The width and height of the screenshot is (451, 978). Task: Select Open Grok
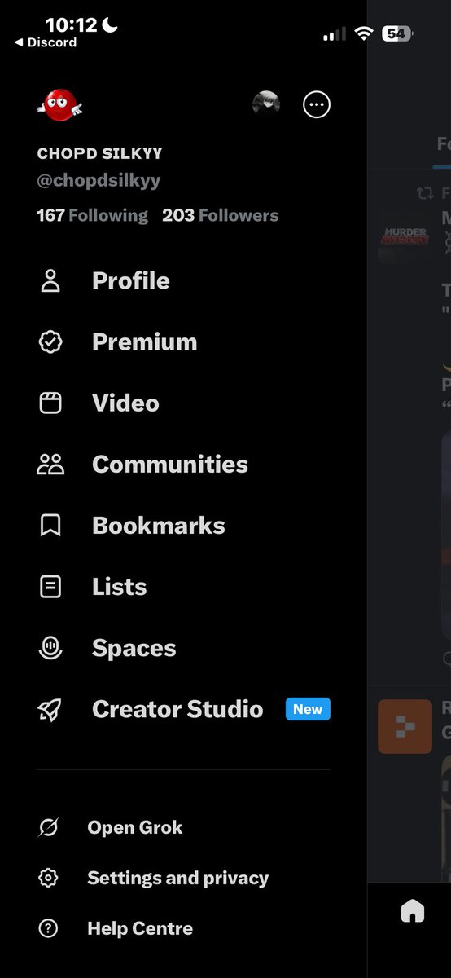pos(135,828)
